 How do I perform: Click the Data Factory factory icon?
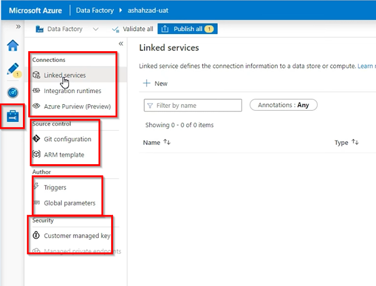(x=39, y=29)
